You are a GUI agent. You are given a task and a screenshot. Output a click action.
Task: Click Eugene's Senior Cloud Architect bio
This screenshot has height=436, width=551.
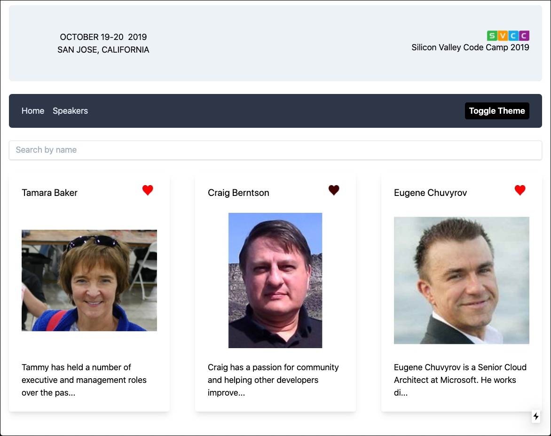point(460,380)
